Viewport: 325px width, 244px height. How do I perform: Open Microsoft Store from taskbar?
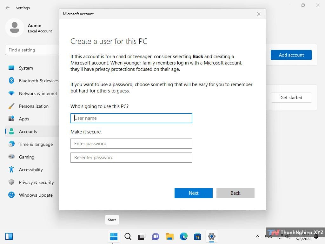[x=197, y=236]
